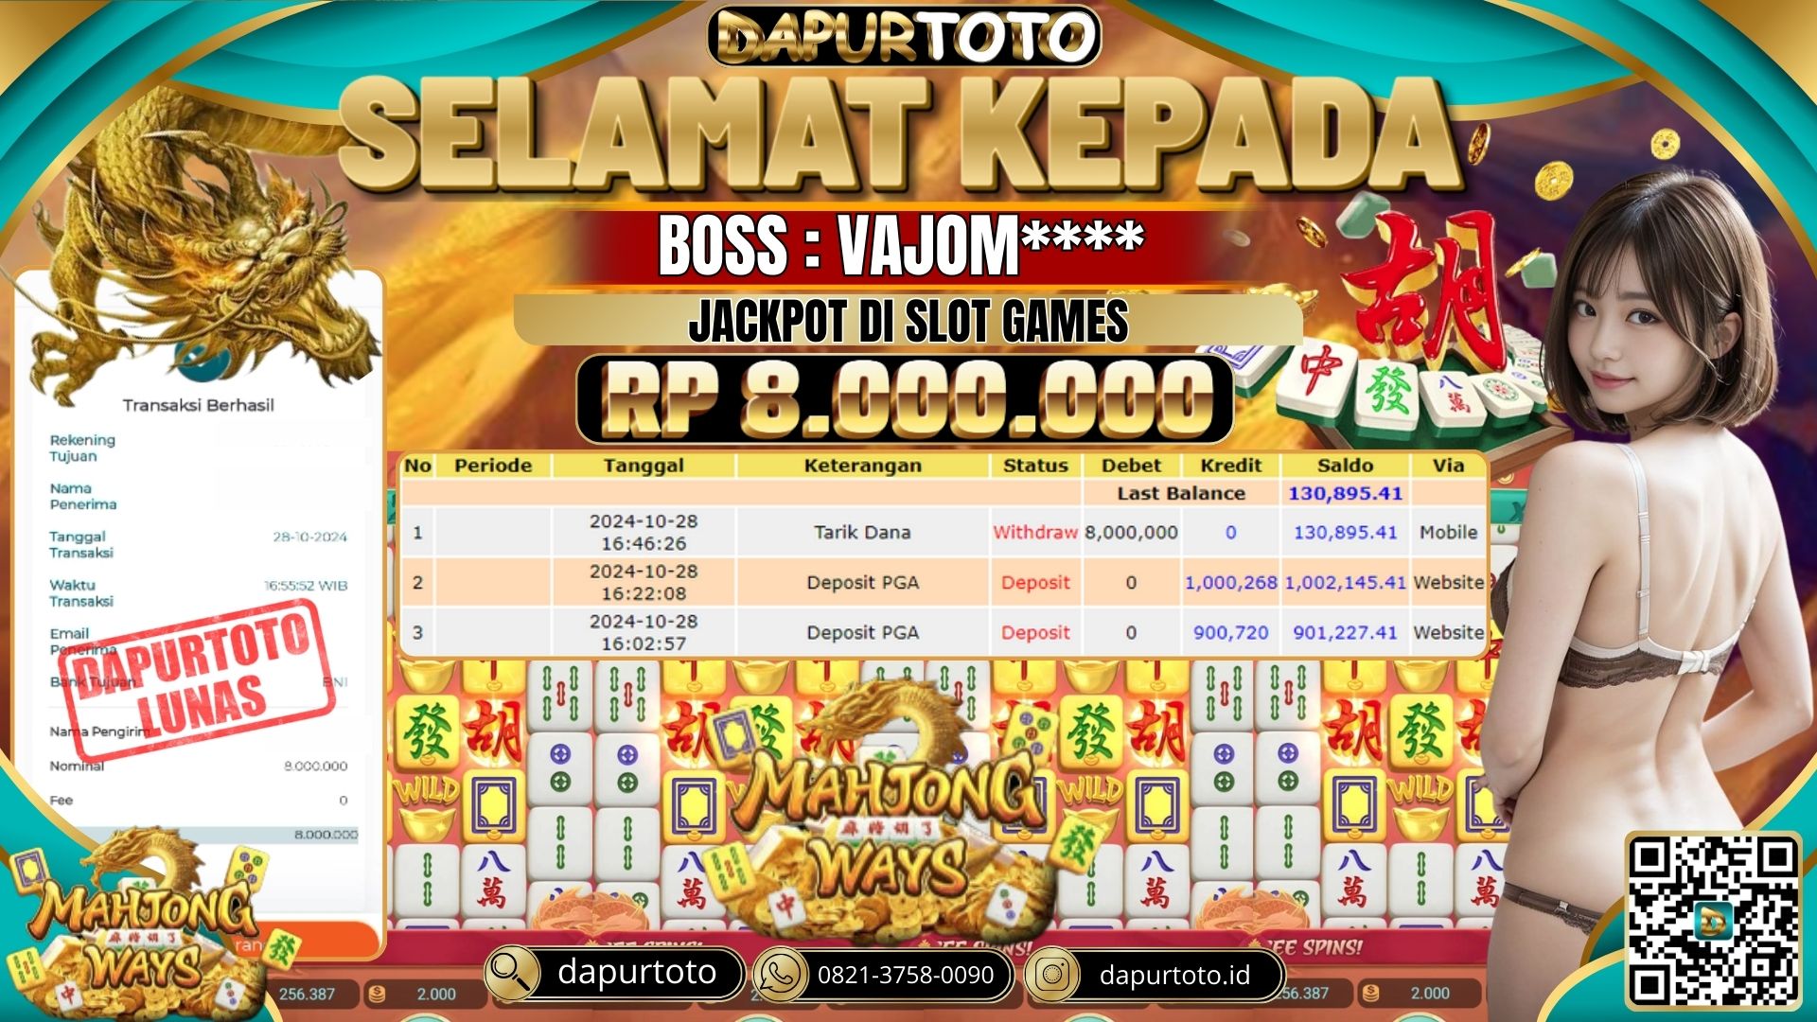The image size is (1817, 1022).
Task: Click the Transaksi Berhasil receipt heading
Action: point(198,405)
